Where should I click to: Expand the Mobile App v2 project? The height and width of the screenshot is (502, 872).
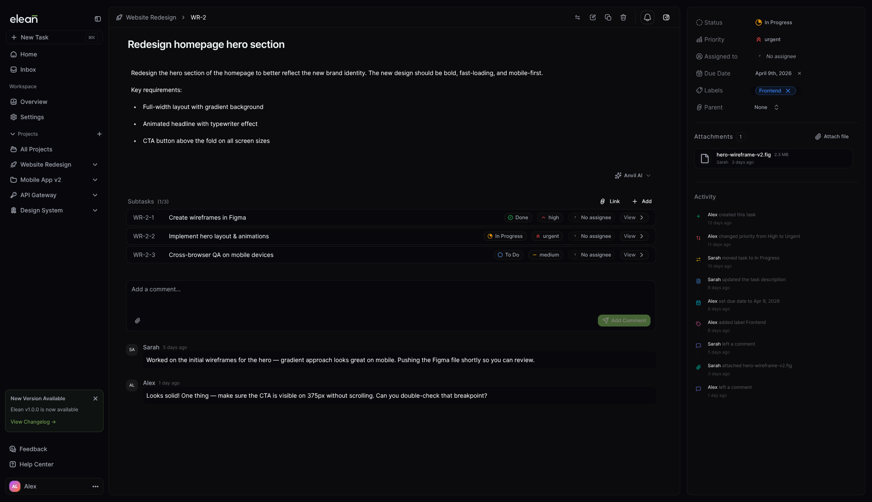pos(95,180)
